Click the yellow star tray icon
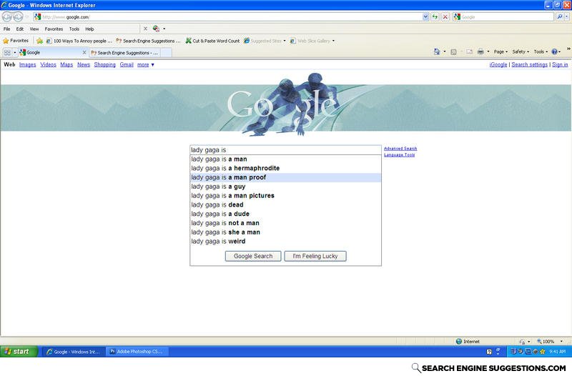572x376 pixels. [543, 352]
